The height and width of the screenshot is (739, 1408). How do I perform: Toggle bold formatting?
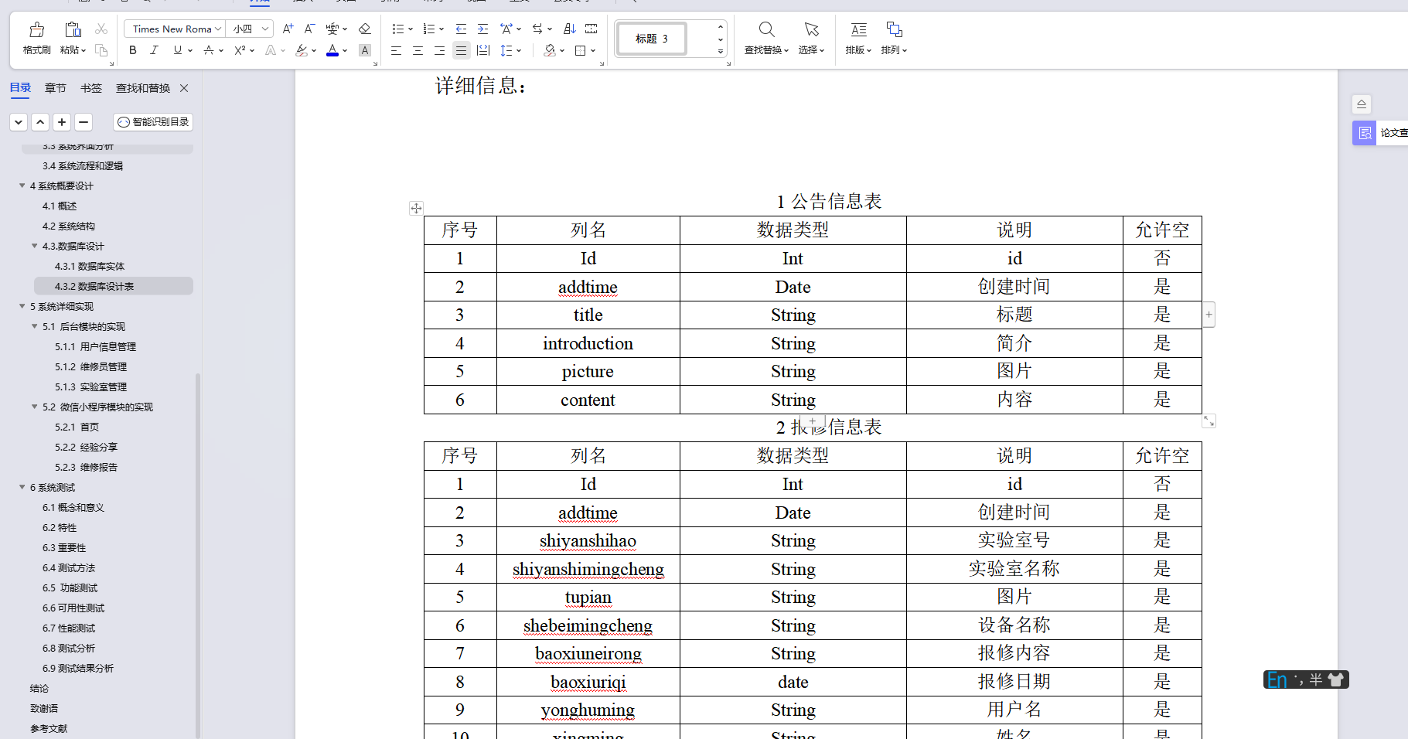click(x=132, y=50)
